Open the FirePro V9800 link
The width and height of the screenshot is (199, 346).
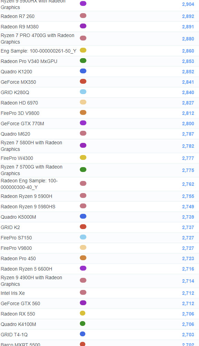[x=16, y=248]
